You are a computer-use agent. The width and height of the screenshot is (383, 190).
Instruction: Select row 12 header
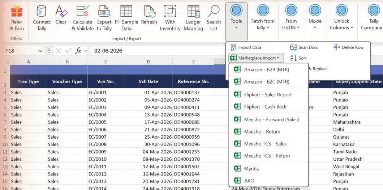[5, 159]
